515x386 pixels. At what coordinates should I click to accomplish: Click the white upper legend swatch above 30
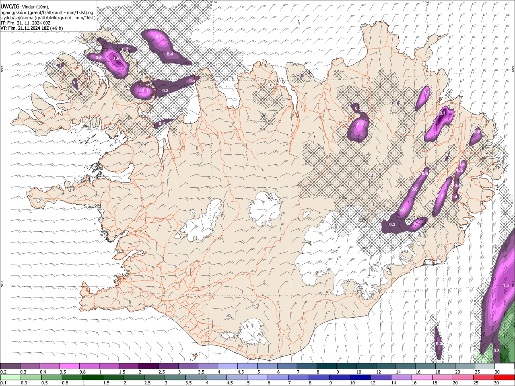pos(504,366)
